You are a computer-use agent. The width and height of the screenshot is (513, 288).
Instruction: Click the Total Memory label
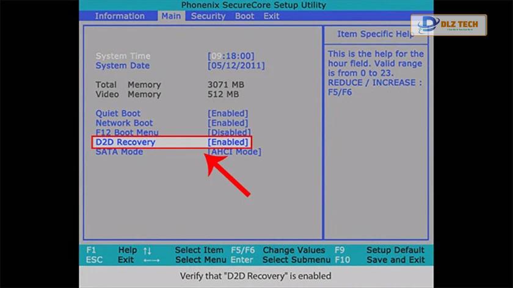(128, 85)
